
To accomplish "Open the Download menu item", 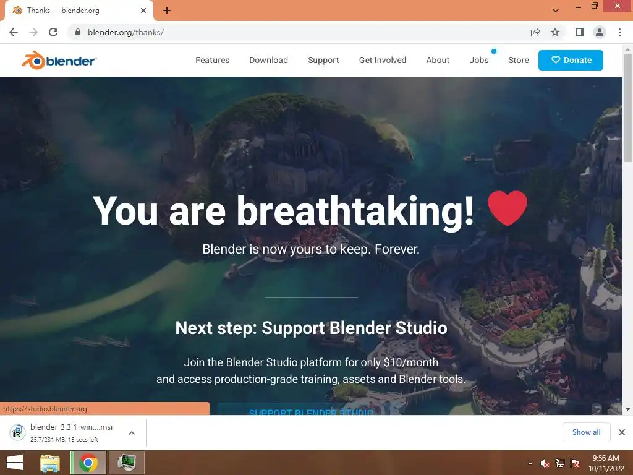I will click(268, 60).
